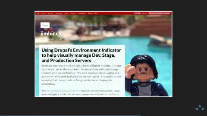Viewport: 207px width, 116px height.
Task: Navigate up using the up arrow control
Action: (200, 106)
